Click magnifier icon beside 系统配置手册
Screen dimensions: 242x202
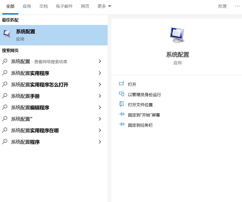click(4, 96)
